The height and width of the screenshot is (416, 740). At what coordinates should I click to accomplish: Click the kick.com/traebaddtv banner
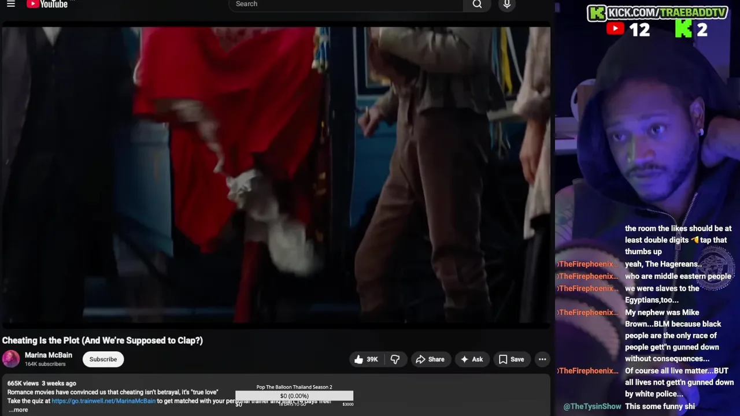657,13
